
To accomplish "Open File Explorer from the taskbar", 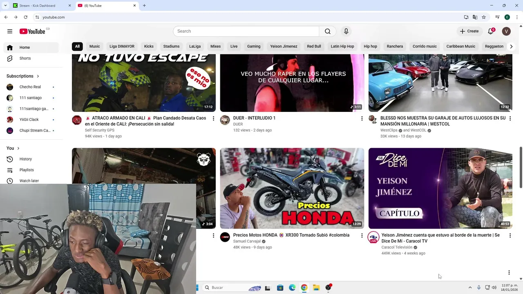I will [x=316, y=287].
